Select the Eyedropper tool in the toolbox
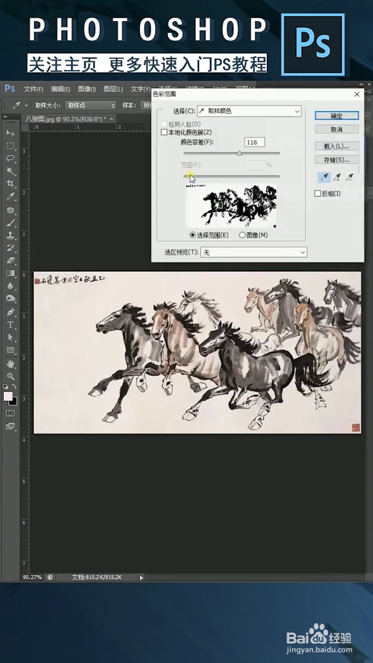Screen dimensions: 373x663 click(10, 197)
